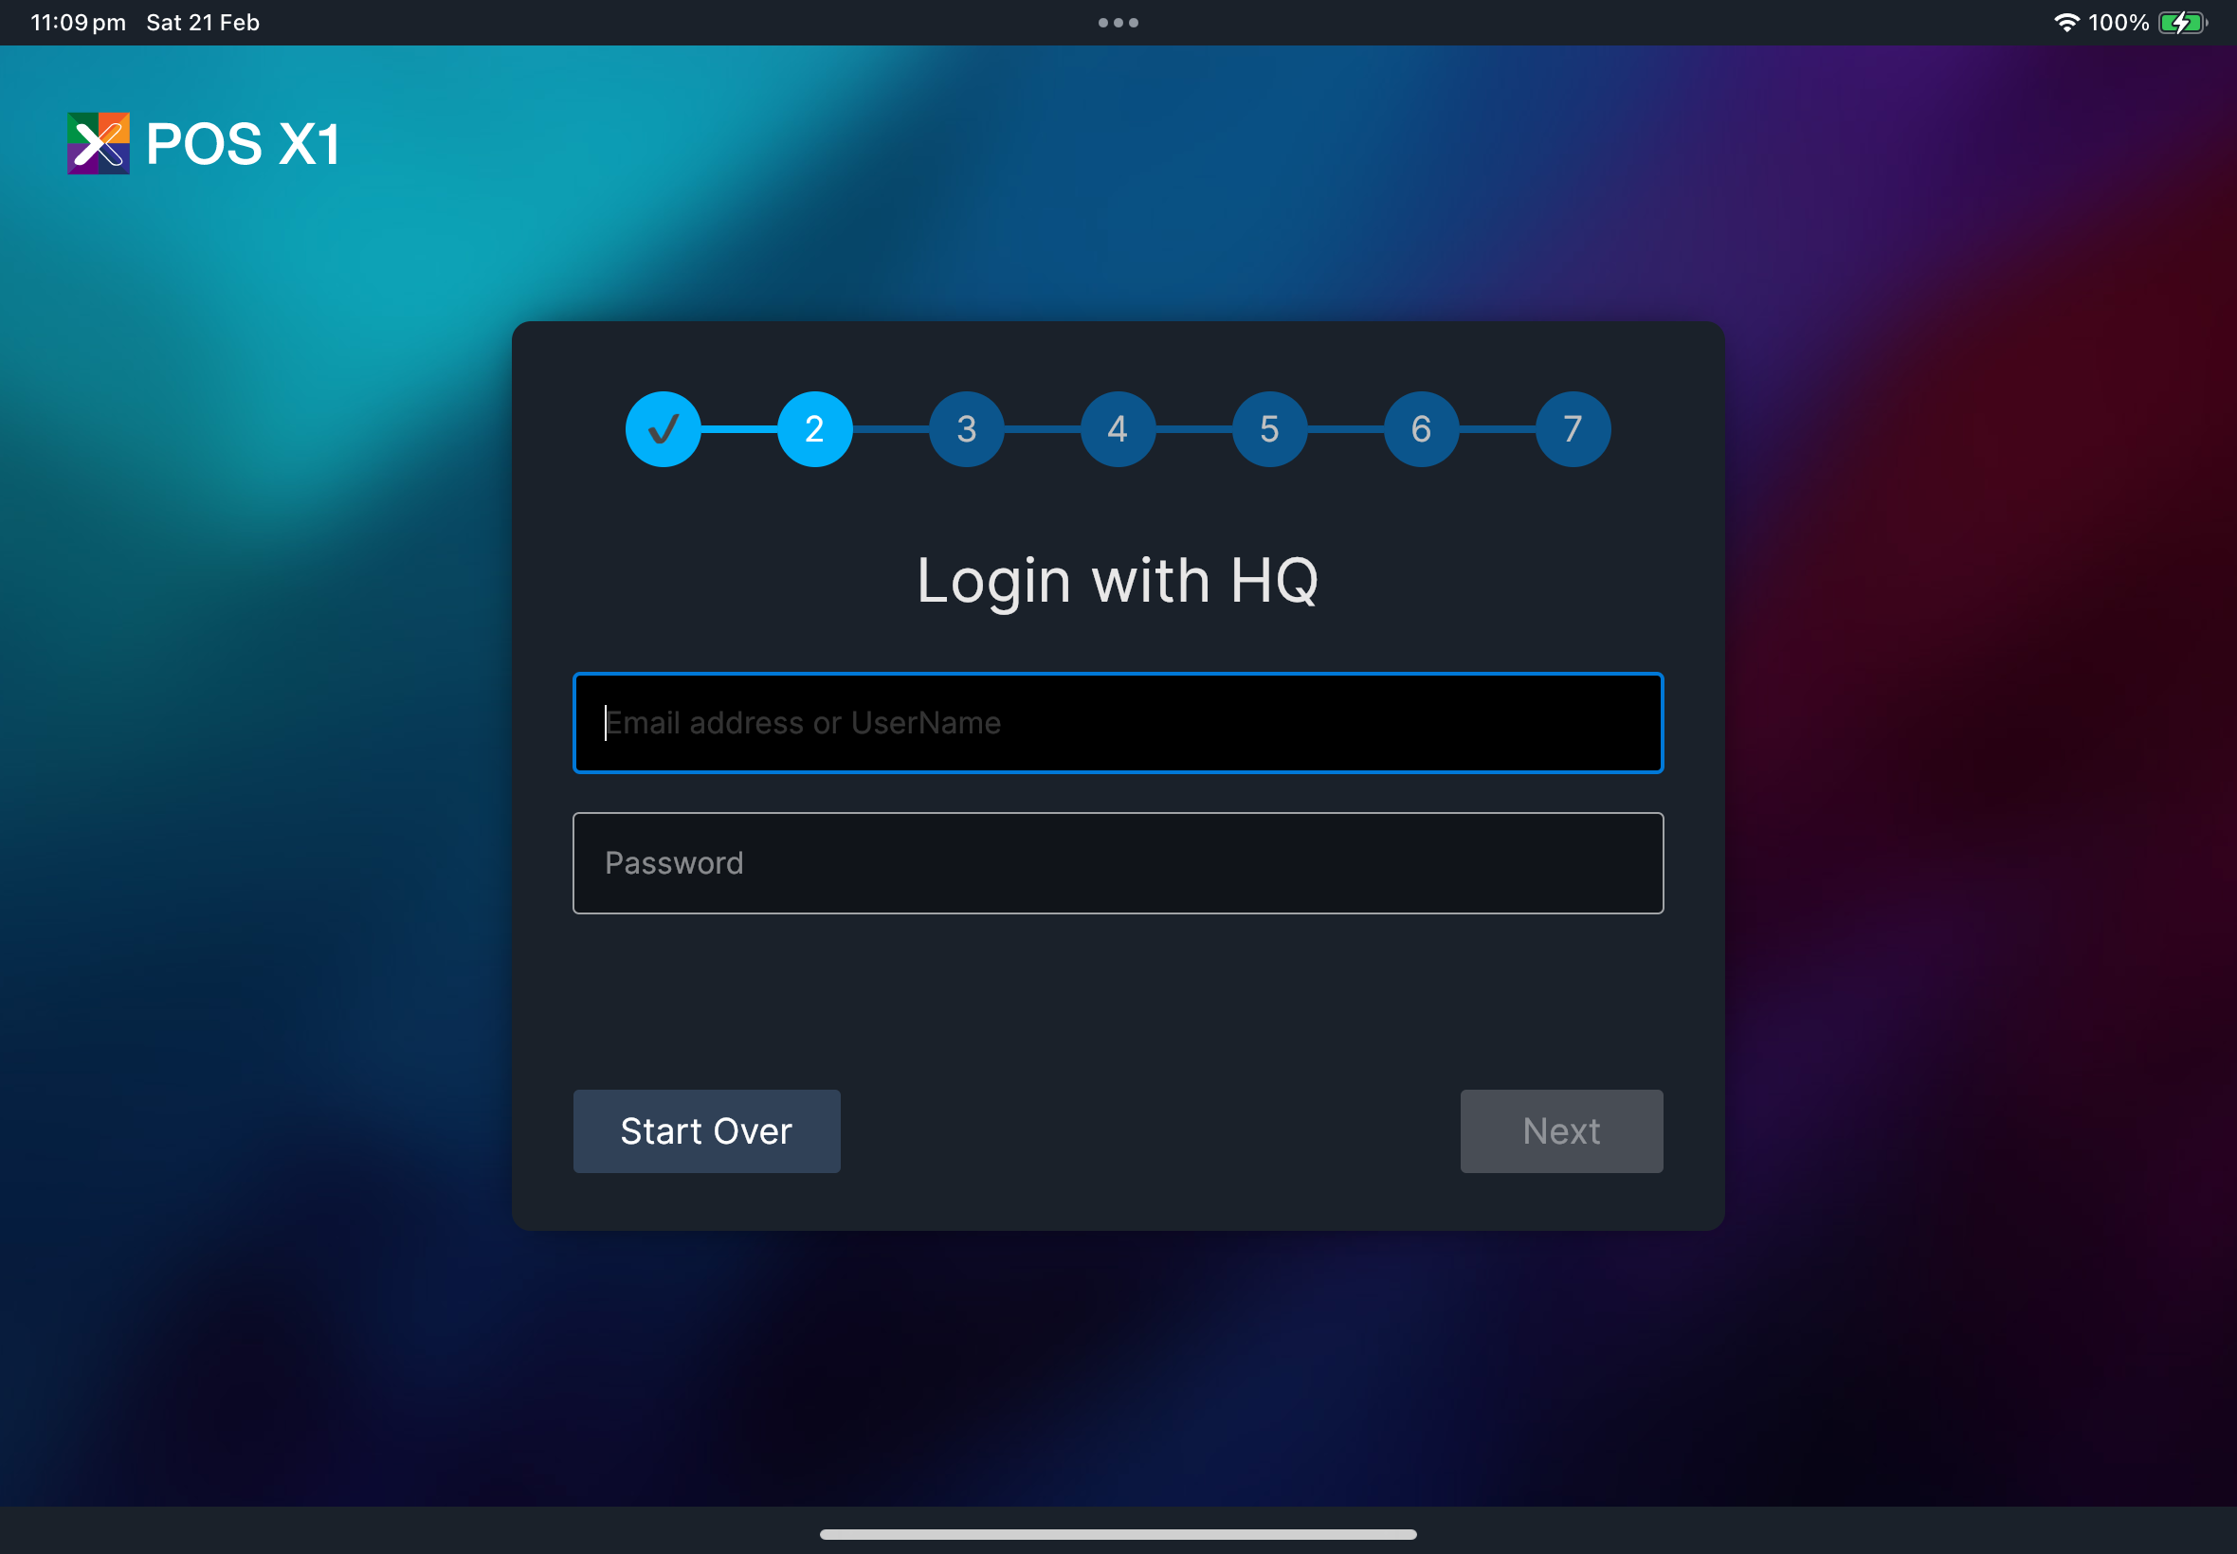Click the clock showing 11:09 pm
This screenshot has height=1554, width=2237.
coord(76,22)
